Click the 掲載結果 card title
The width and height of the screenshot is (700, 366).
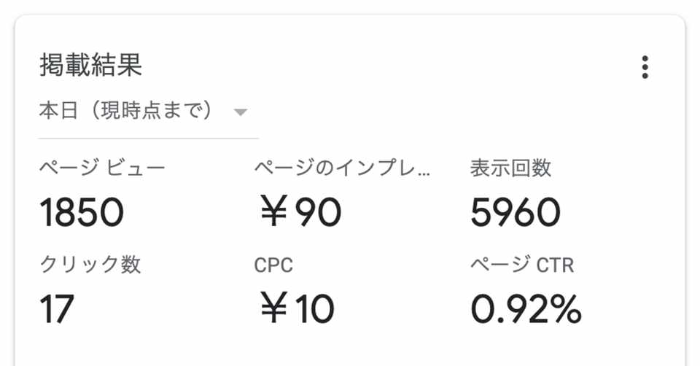coord(90,66)
